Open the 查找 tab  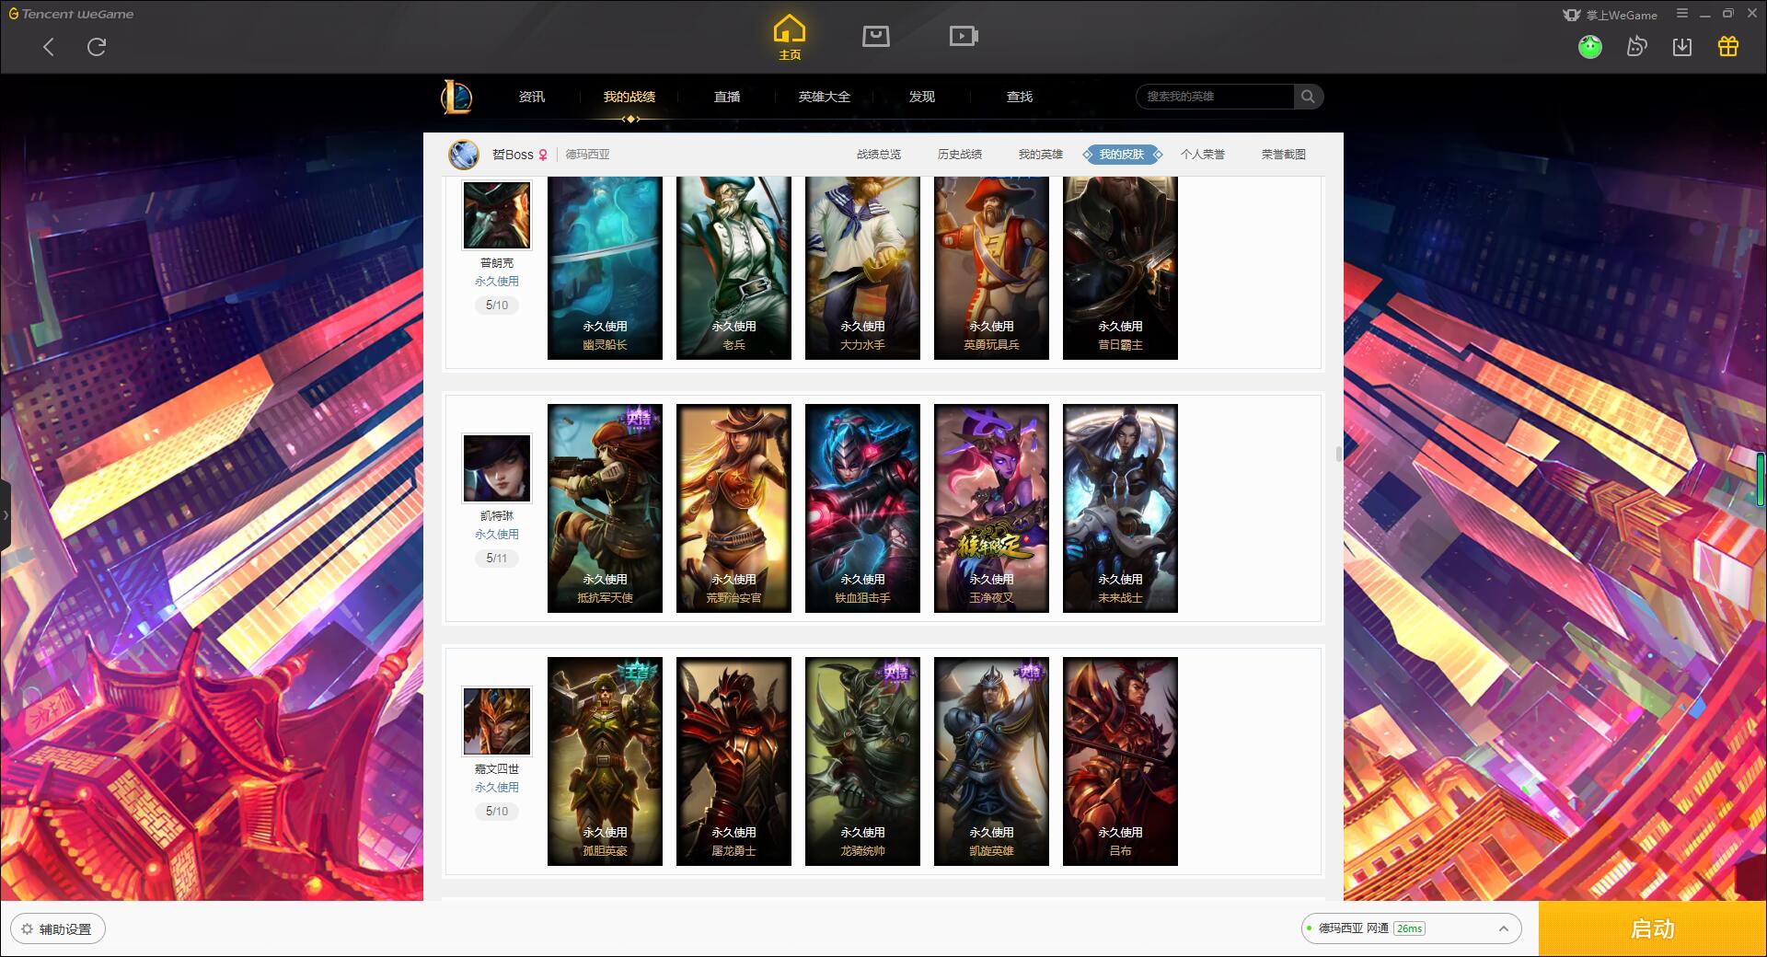point(1020,97)
